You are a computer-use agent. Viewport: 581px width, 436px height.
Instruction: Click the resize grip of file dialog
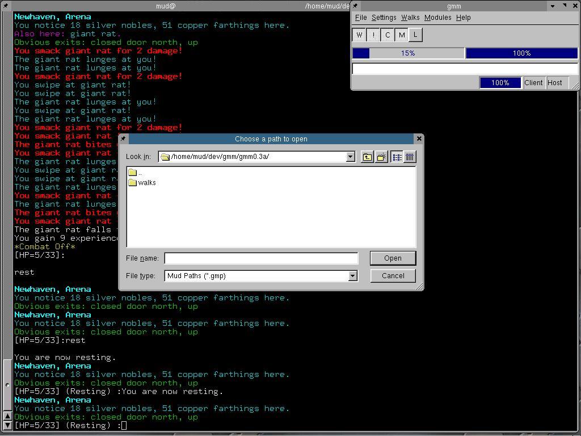click(420, 287)
